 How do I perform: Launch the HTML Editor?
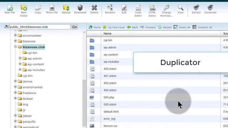click(x=152, y=11)
